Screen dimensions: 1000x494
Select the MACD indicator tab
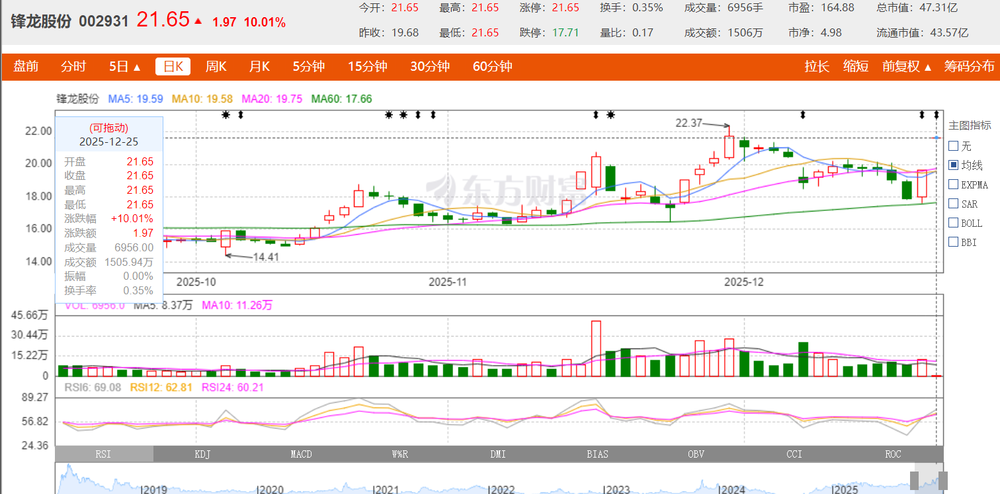pos(301,454)
